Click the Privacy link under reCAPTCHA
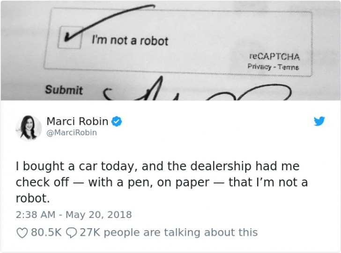Image resolution: width=341 pixels, height=253 pixels. click(259, 66)
